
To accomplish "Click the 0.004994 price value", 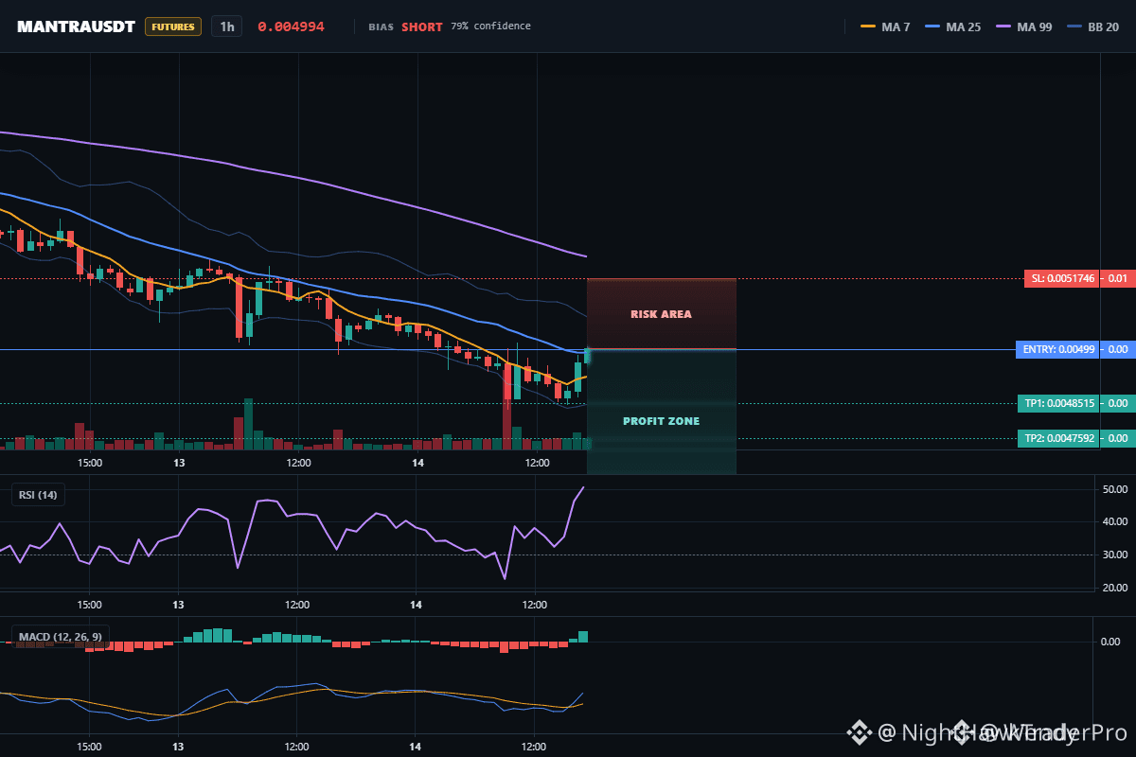I will pyautogui.click(x=291, y=26).
